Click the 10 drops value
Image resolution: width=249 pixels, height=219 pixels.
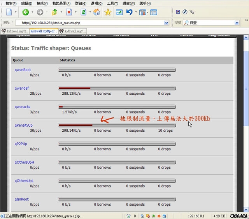[x=165, y=131]
